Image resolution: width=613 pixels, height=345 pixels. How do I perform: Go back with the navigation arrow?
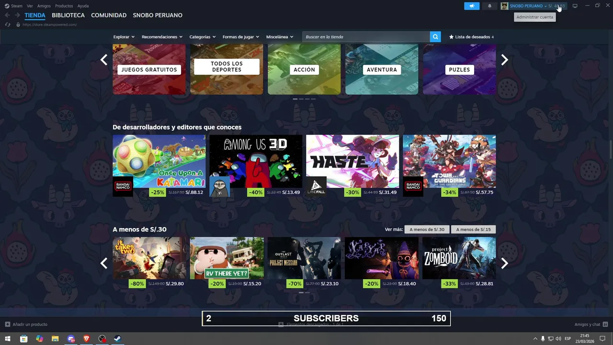click(7, 15)
